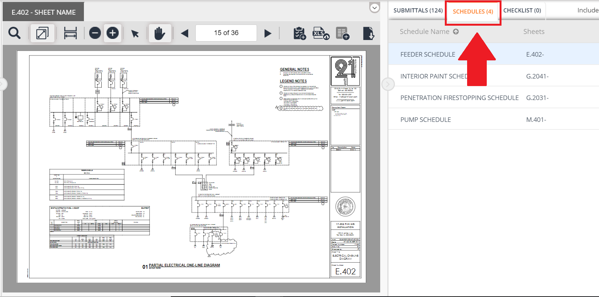
Task: Click the clipboard add-checklist icon
Action: point(300,33)
